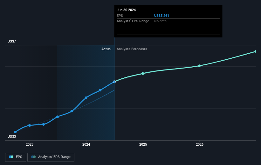The width and height of the screenshot is (261, 165).
Task: Click the US$7 y-axis label
Action: point(12,41)
